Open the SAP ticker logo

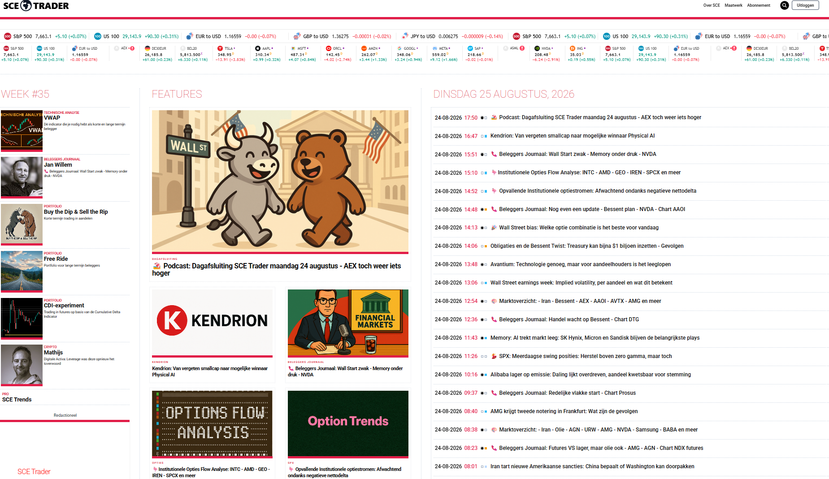pos(470,48)
